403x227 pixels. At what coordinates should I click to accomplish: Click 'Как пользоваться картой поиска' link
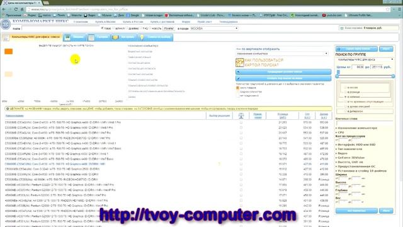(264, 62)
